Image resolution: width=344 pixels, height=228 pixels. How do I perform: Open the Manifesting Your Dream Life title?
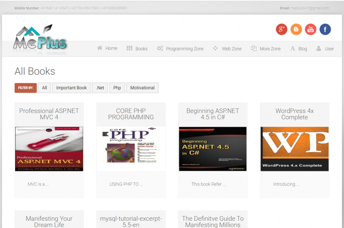pos(49,222)
